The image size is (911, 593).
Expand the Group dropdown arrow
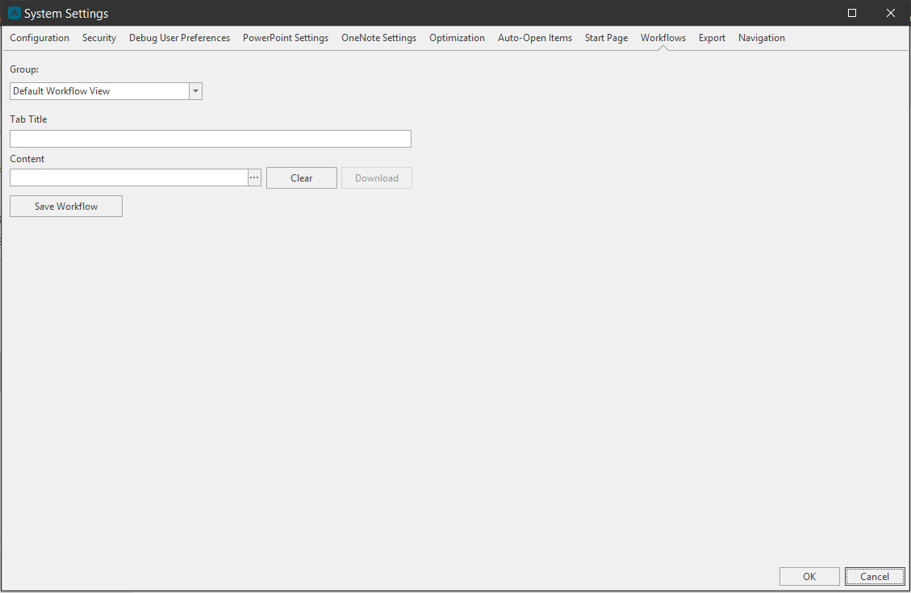click(196, 91)
